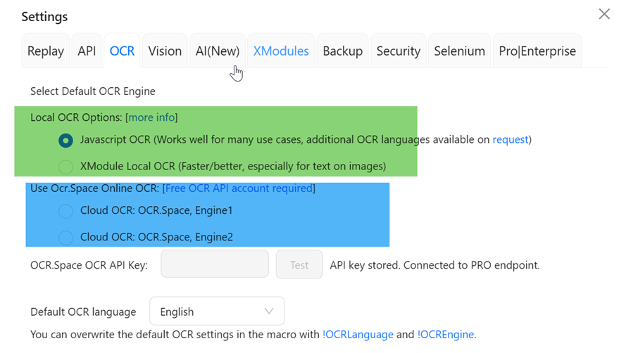The image size is (626, 353).
Task: Switch to the Replay tab
Action: tap(46, 51)
